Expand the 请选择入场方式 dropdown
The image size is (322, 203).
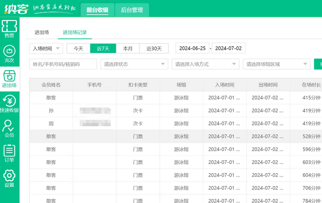click(x=205, y=64)
